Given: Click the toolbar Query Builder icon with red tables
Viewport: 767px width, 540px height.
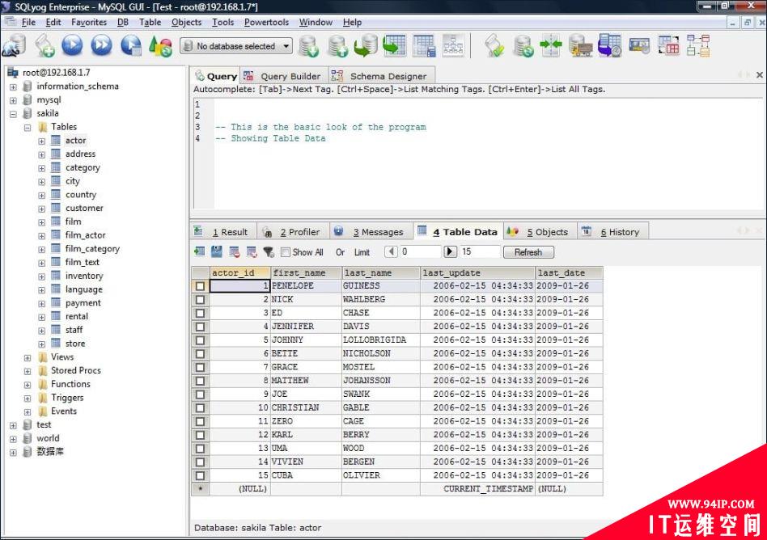Looking at the screenshot, I should (668, 45).
